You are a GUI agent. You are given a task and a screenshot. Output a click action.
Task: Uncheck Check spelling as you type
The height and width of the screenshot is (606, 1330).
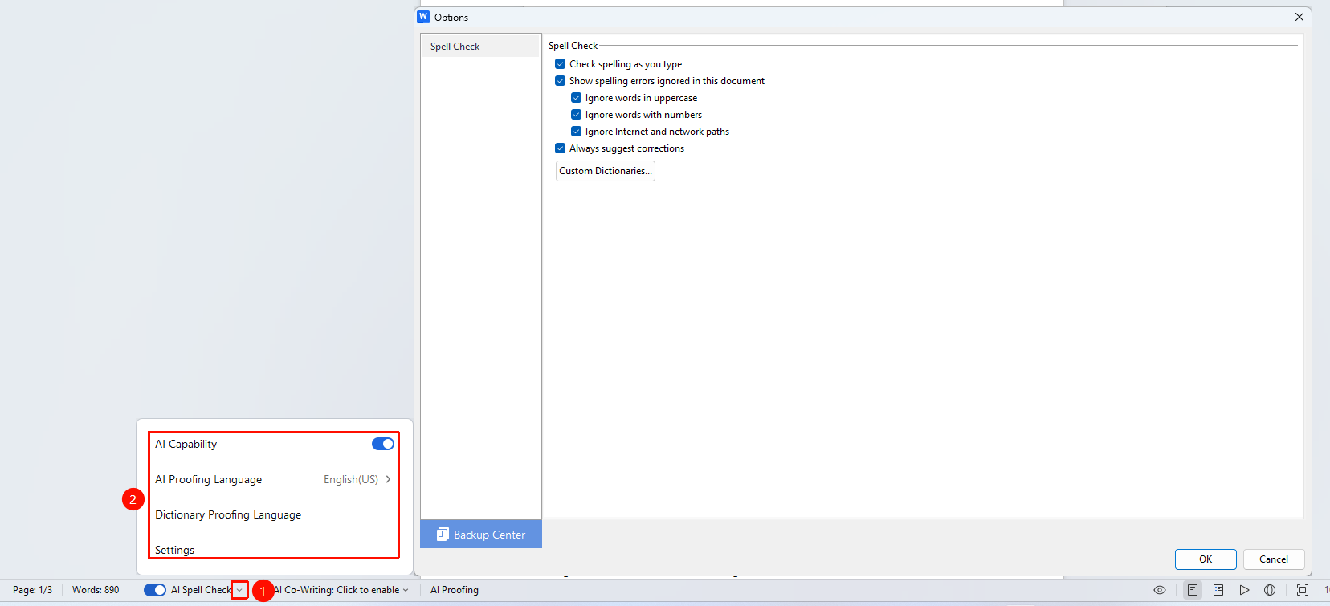point(561,64)
